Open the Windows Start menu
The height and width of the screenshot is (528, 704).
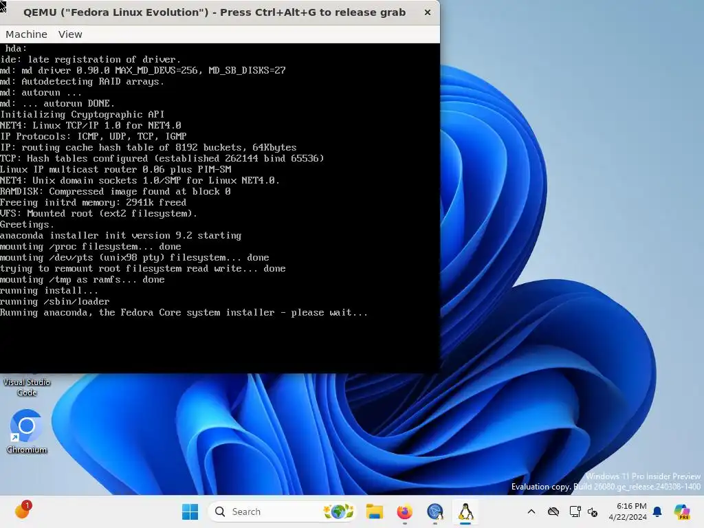coord(190,511)
